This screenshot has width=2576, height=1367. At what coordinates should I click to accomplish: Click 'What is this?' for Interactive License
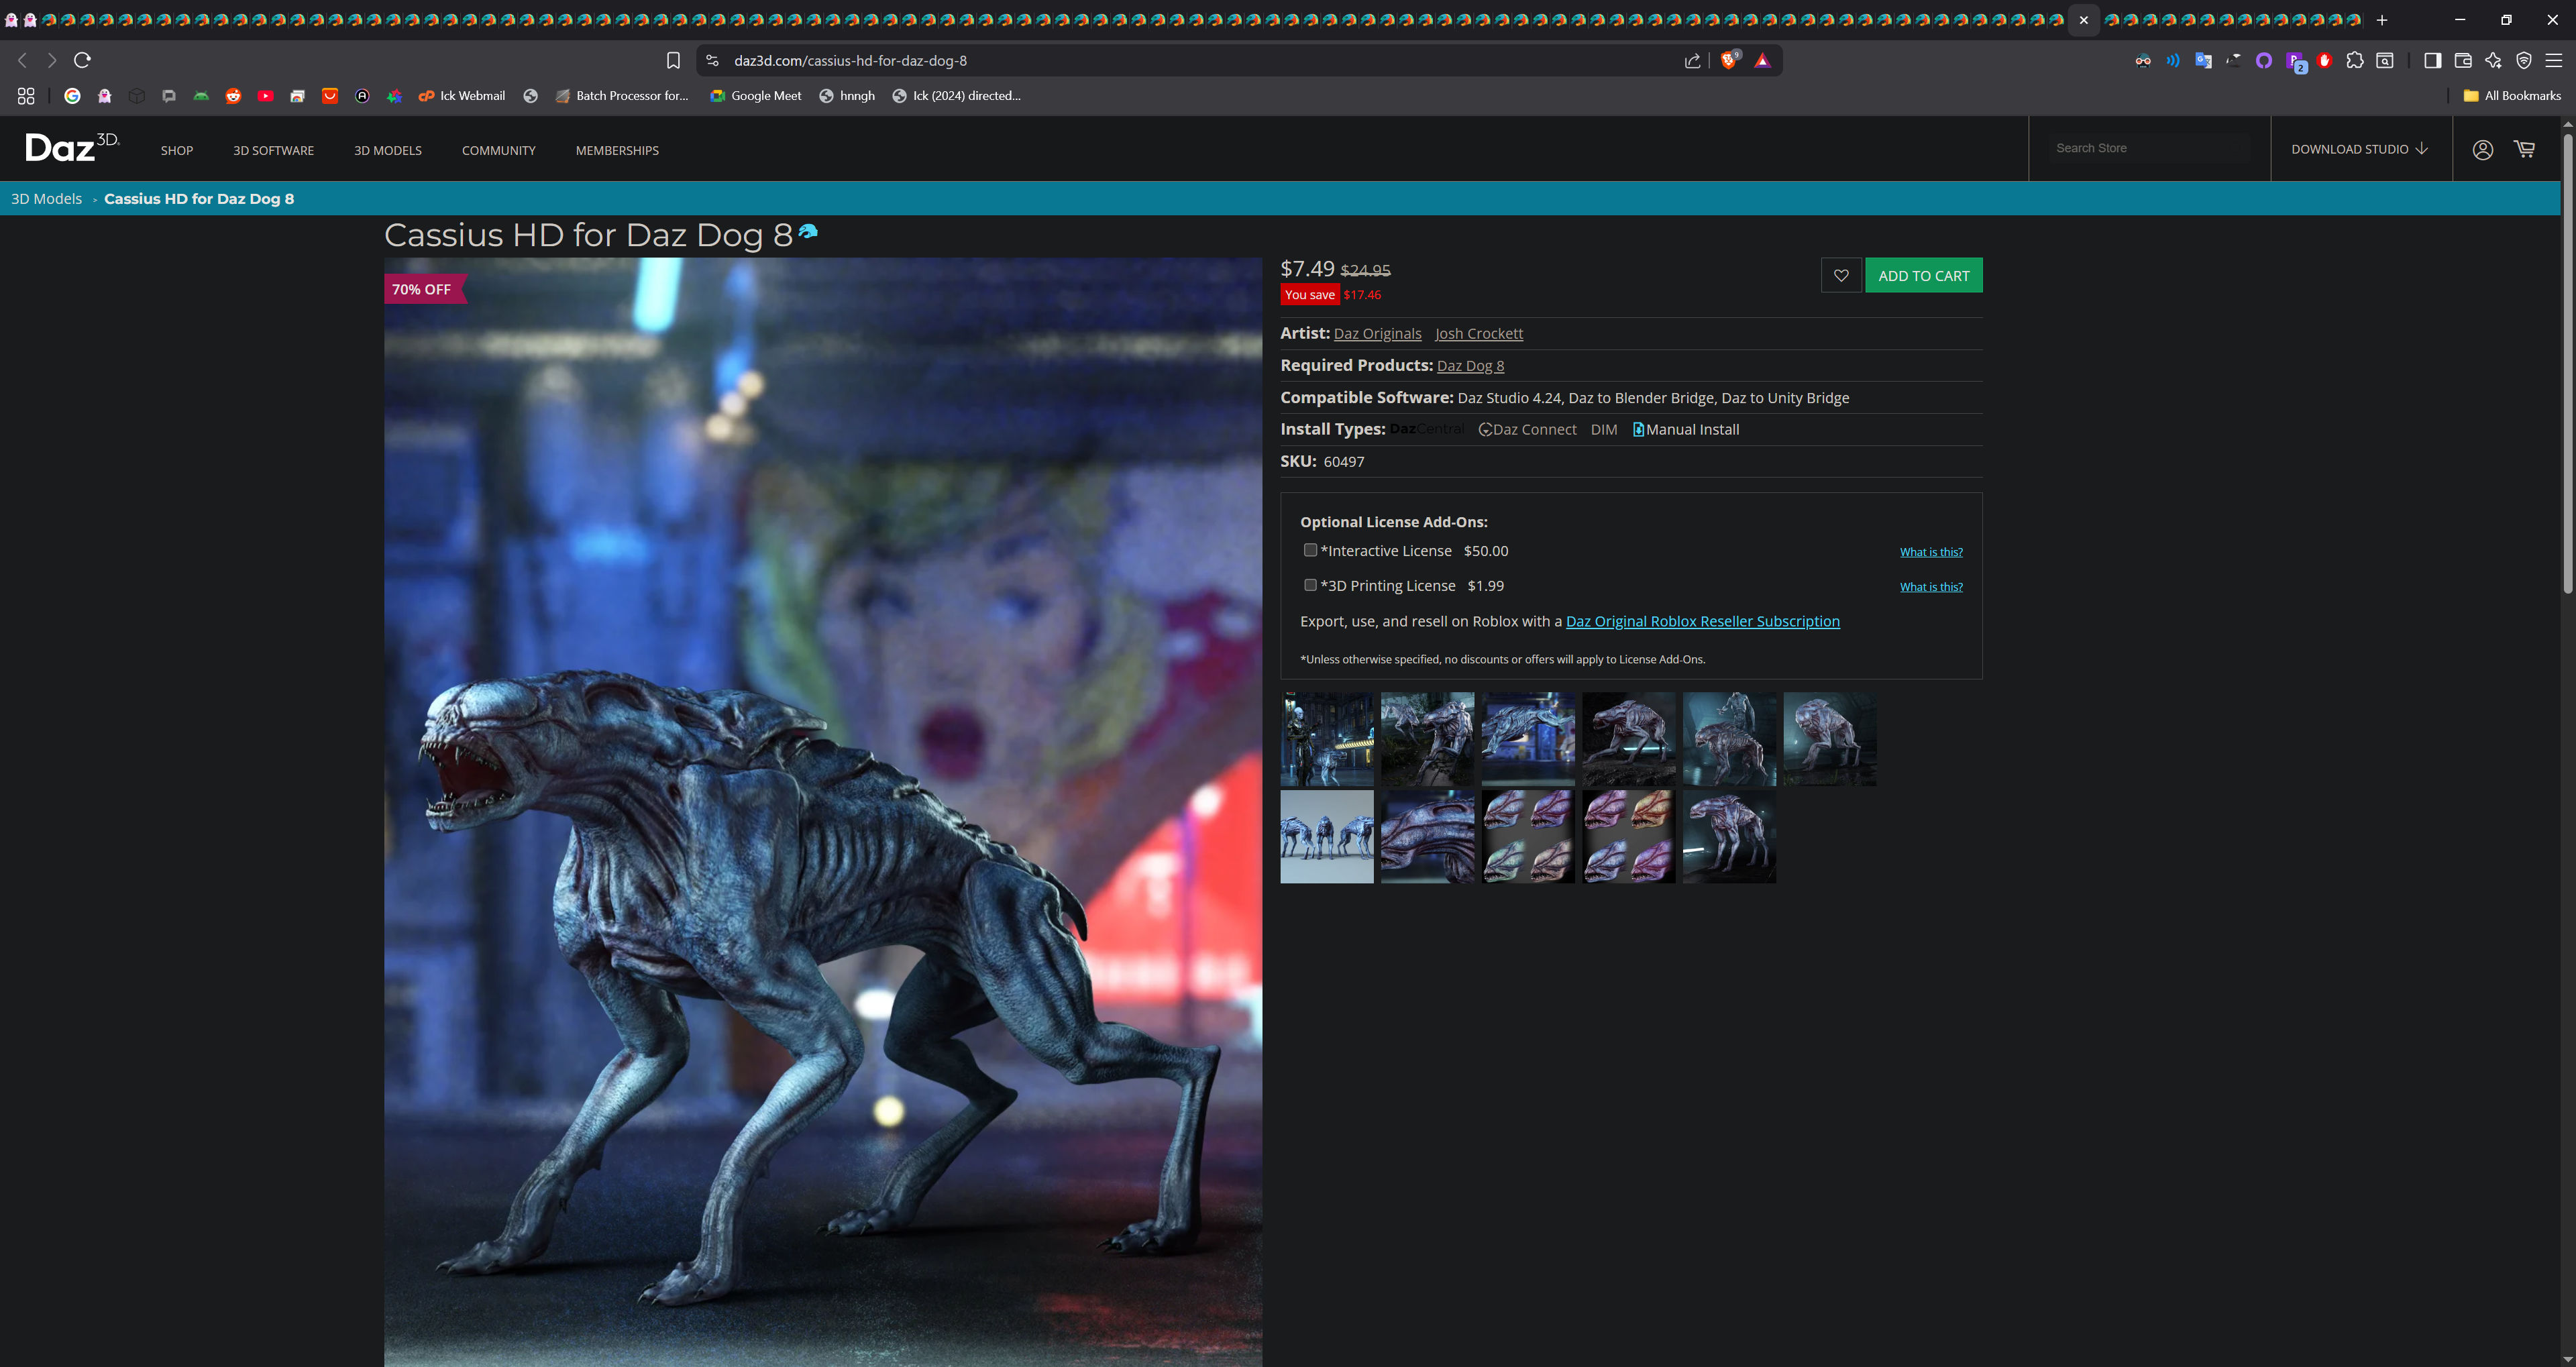[x=1931, y=552]
